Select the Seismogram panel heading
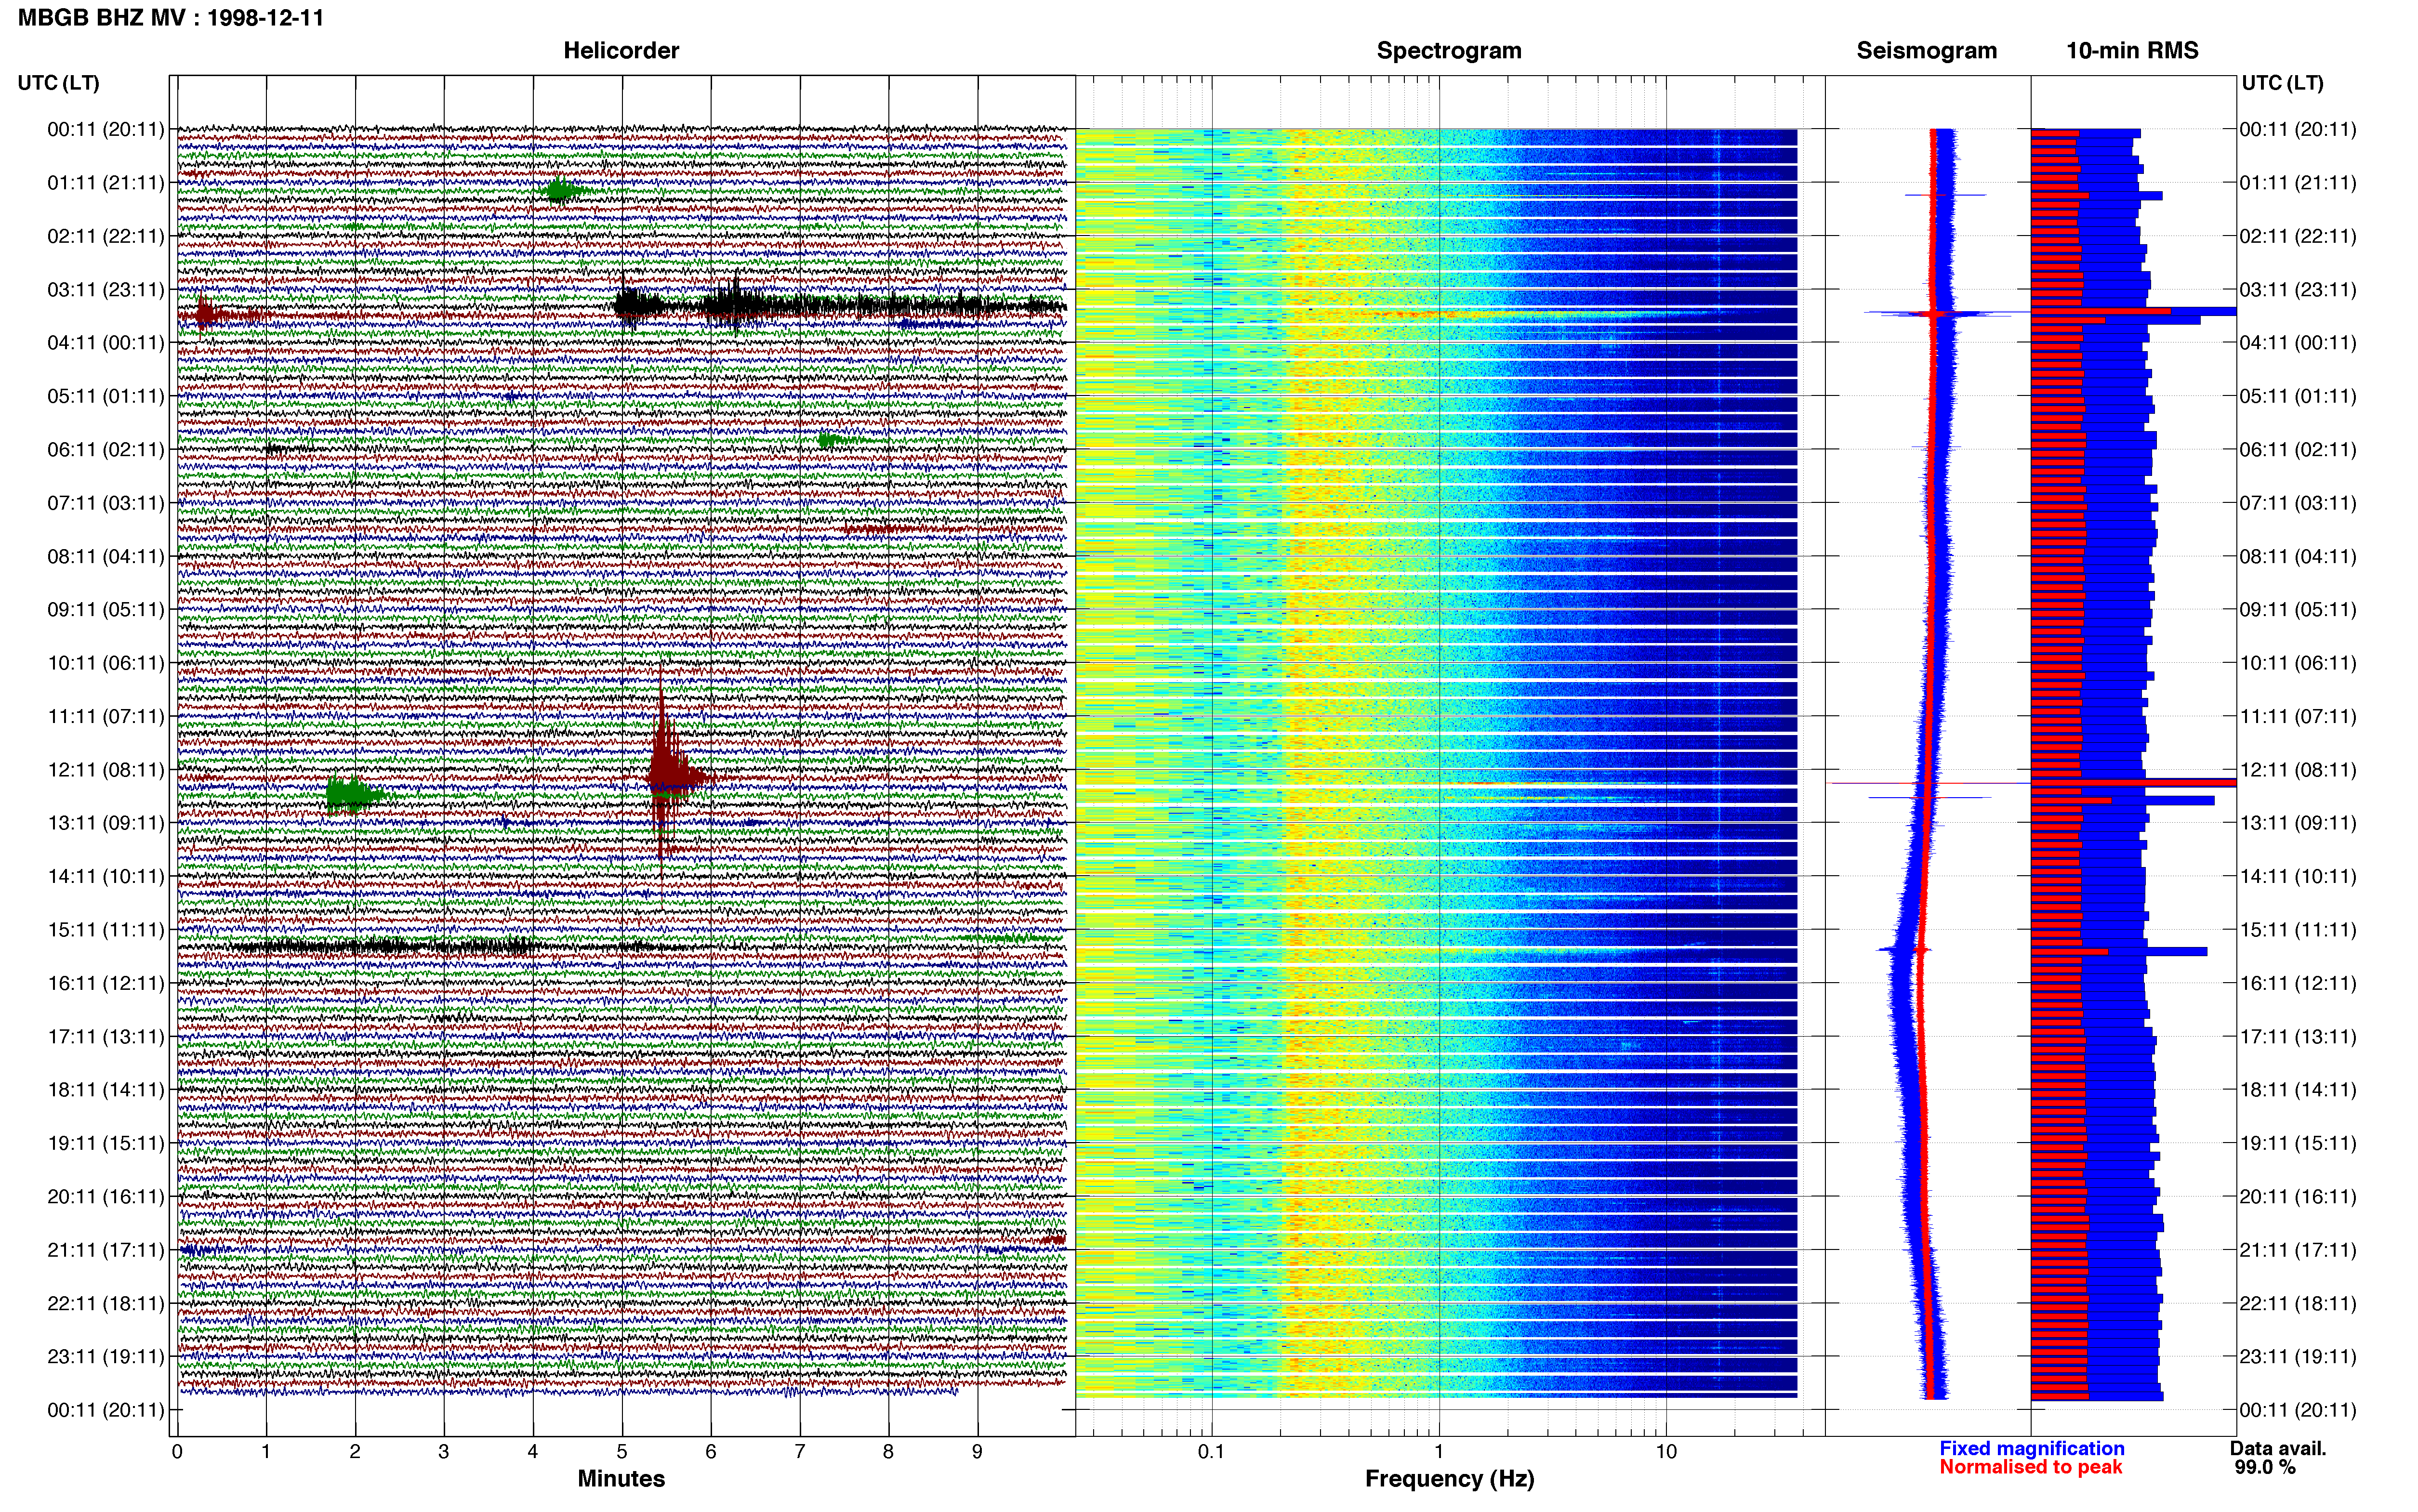Viewport: 2418px width, 1512px height. (x=1926, y=51)
